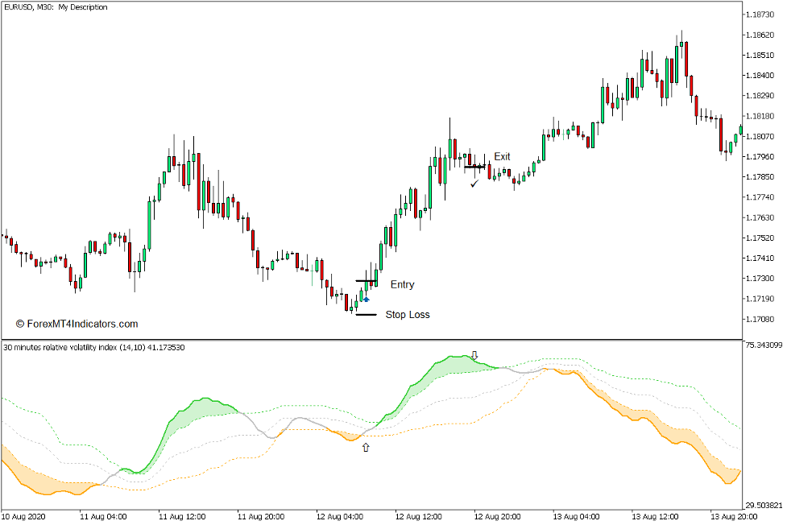The height and width of the screenshot is (525, 787).
Task: Click the Stop Loss horizontal line
Action: pyautogui.click(x=365, y=315)
